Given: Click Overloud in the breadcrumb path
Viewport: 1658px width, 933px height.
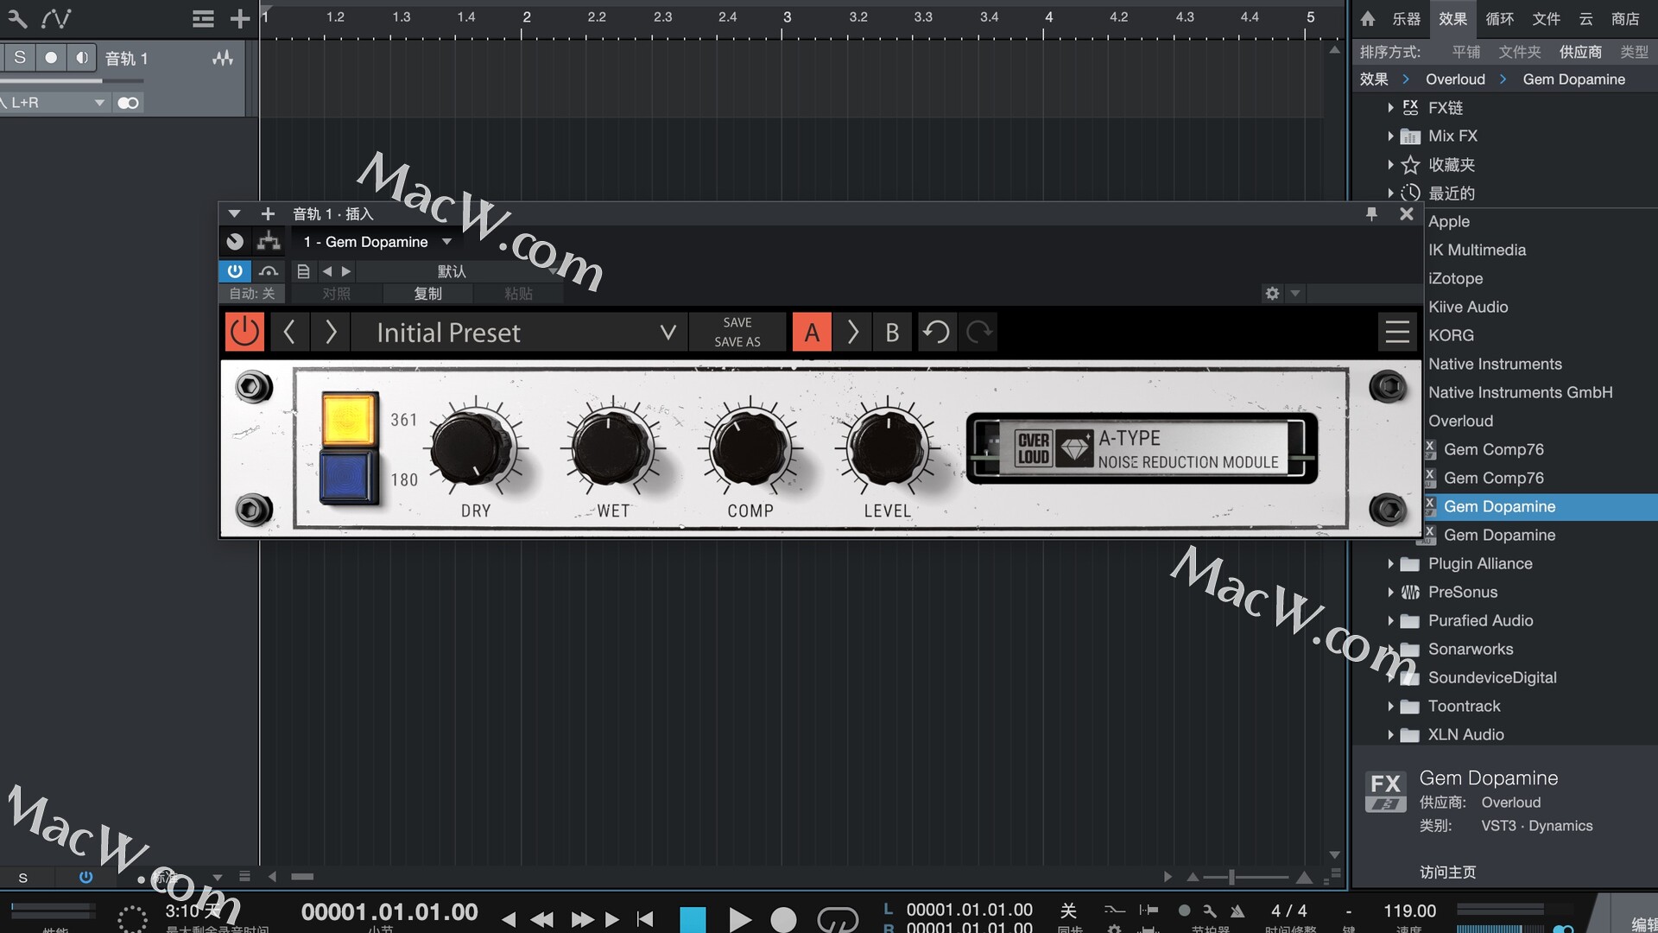Looking at the screenshot, I should (1455, 79).
